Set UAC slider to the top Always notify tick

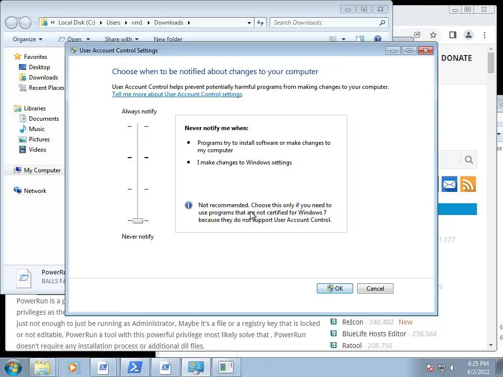138,126
